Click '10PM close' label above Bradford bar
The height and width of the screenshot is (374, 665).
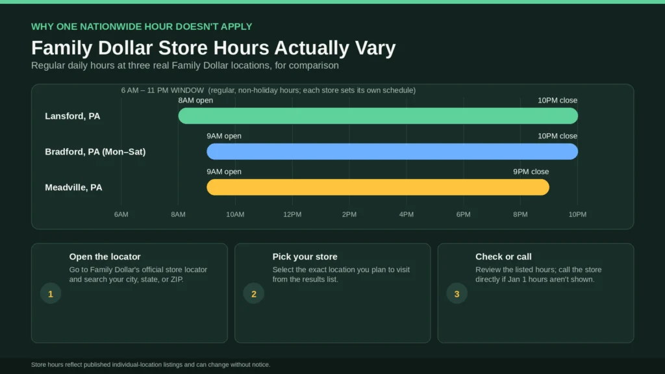click(x=557, y=136)
